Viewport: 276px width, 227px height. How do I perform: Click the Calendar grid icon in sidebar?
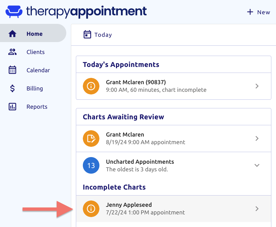pyautogui.click(x=12, y=70)
